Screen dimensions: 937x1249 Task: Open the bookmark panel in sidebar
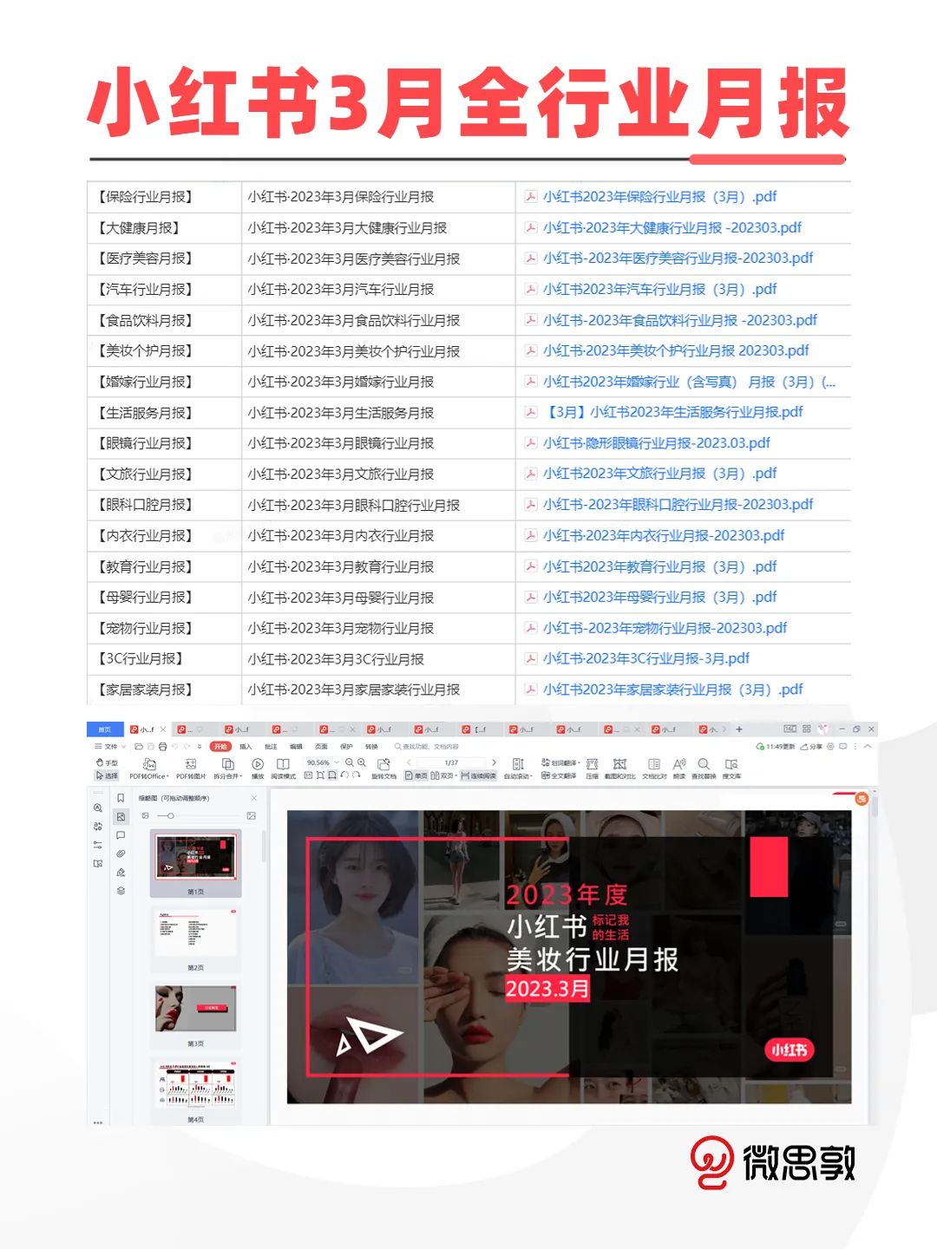(121, 798)
